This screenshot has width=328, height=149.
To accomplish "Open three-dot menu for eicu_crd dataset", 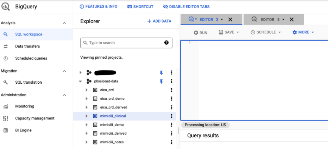I will [171, 90].
